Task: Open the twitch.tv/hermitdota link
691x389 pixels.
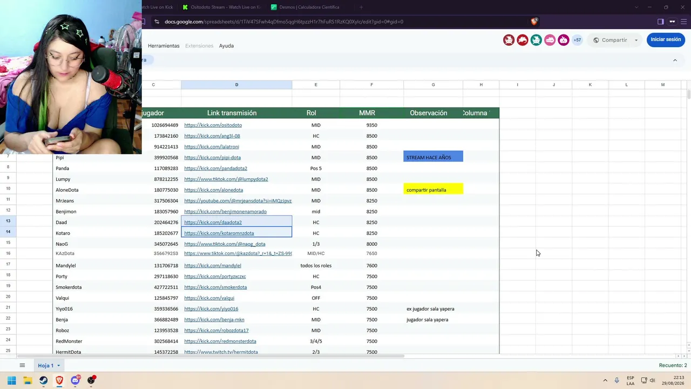Action: tap(221, 352)
